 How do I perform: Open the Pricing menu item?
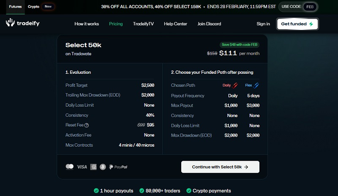pos(116,24)
